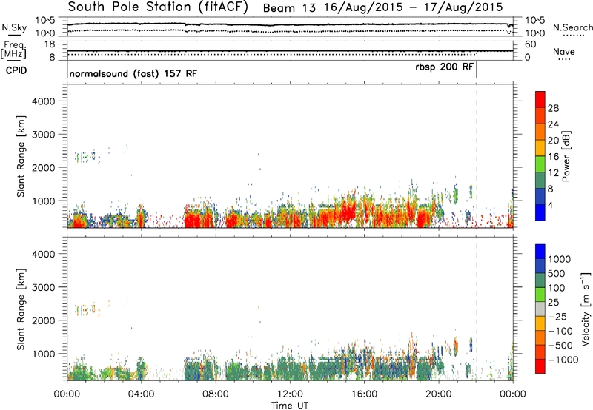593x410 pixels.
Task: Click the '28' tick on Power colorbar
Action: [x=553, y=108]
